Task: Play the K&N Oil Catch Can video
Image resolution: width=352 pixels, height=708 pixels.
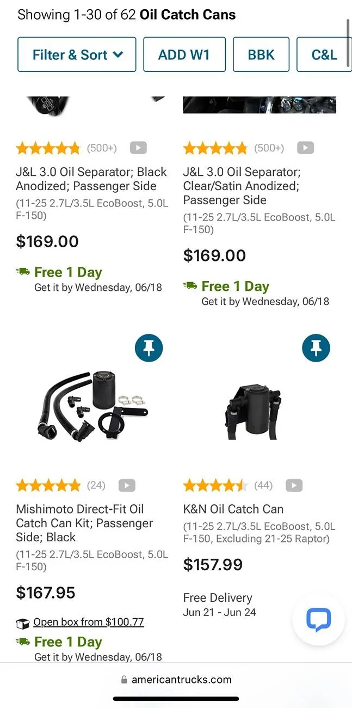Action: click(294, 485)
